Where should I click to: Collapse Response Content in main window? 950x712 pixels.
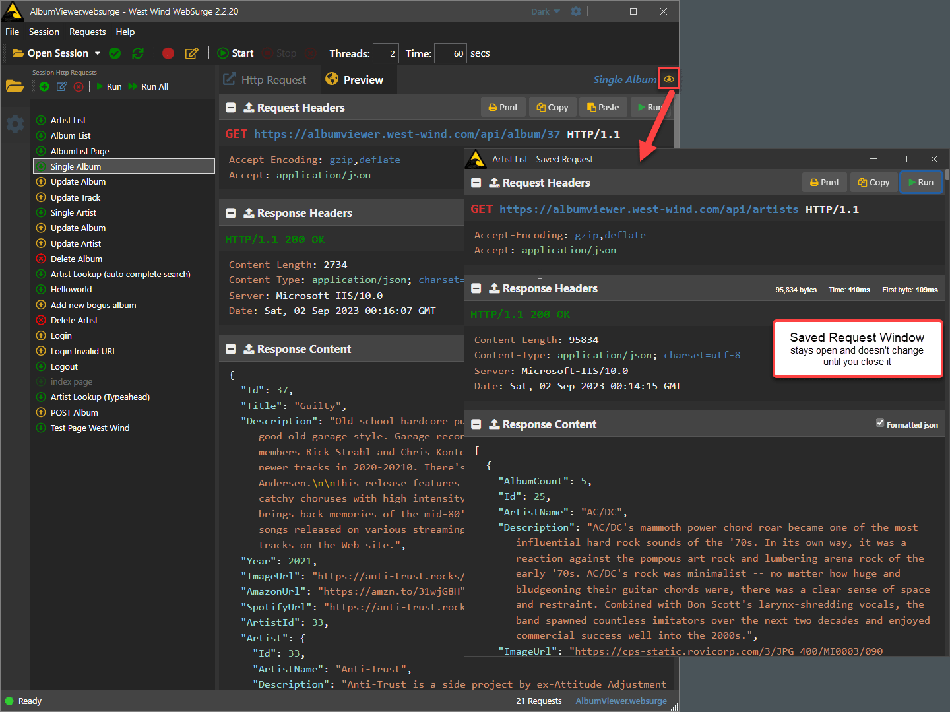point(231,349)
